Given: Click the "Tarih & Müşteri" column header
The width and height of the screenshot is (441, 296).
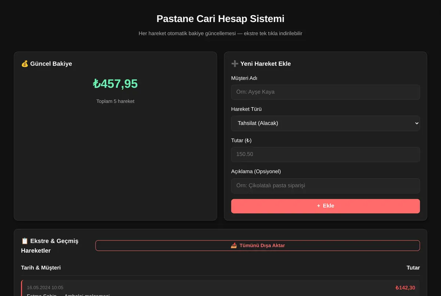Looking at the screenshot, I should click(41, 268).
